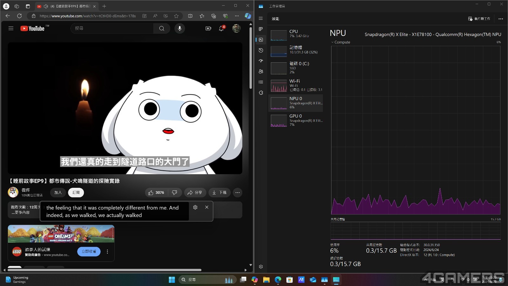Open live captions settings gear
The height and width of the screenshot is (286, 508).
click(x=195, y=207)
